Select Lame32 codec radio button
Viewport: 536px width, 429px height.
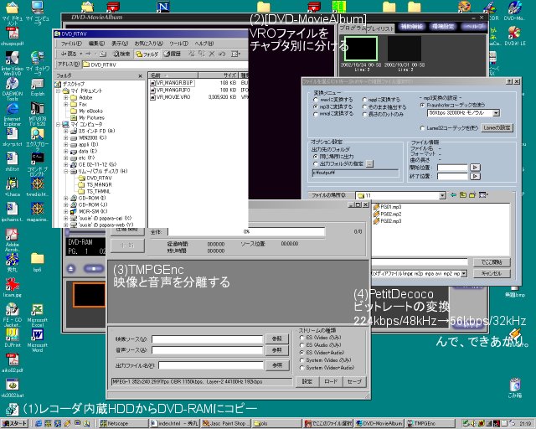point(422,128)
